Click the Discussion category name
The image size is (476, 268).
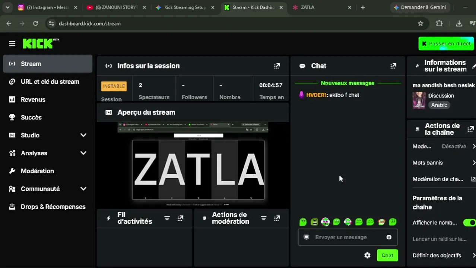[441, 96]
